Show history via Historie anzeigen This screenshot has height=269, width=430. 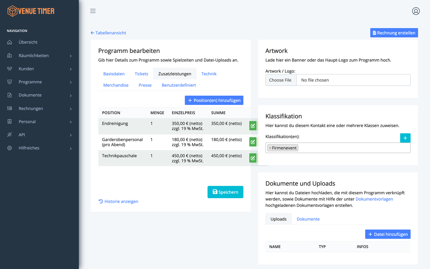pyautogui.click(x=119, y=201)
